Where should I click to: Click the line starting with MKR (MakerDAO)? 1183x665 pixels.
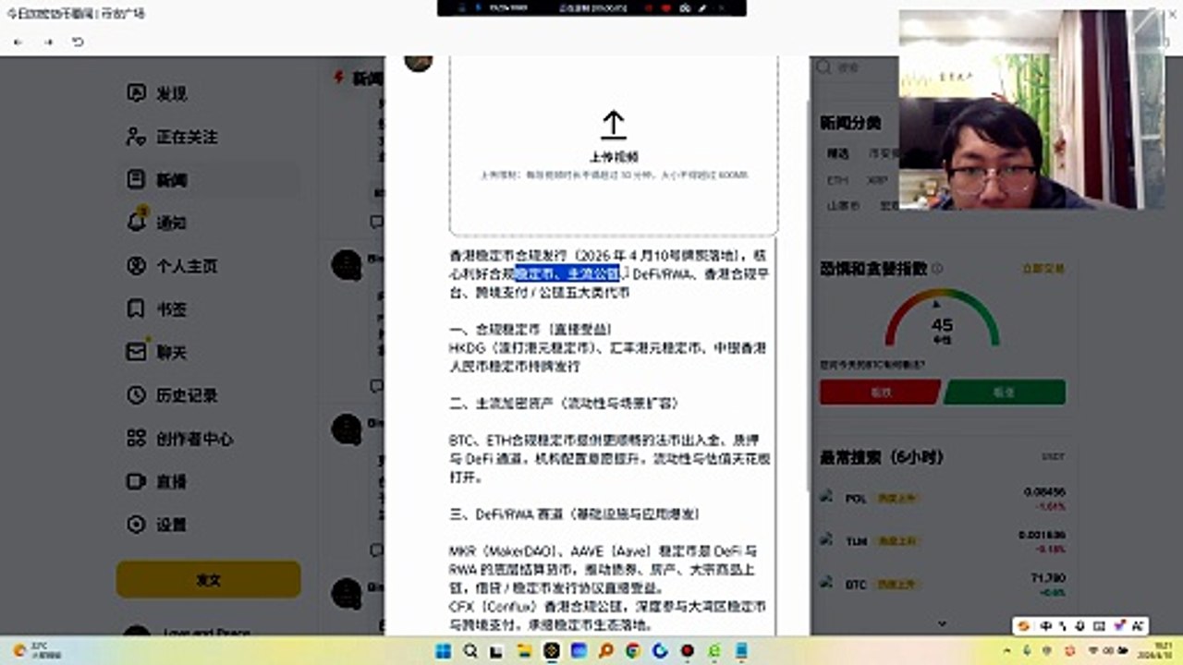604,550
